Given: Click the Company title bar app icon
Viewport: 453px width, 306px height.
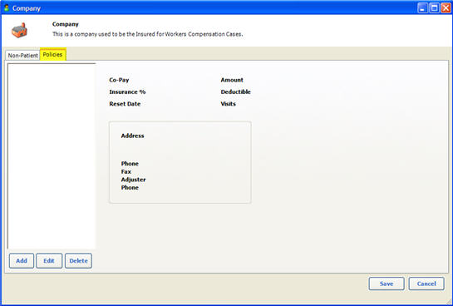Looking at the screenshot, I should point(7,7).
